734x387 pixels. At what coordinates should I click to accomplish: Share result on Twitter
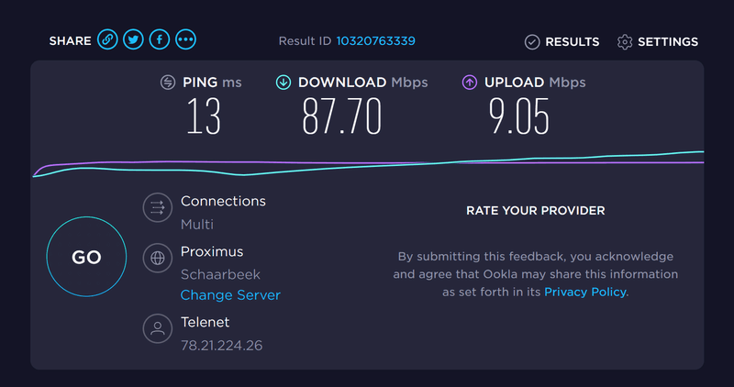click(x=134, y=40)
